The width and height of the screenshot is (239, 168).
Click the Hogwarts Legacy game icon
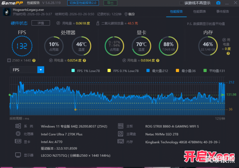(7, 12)
